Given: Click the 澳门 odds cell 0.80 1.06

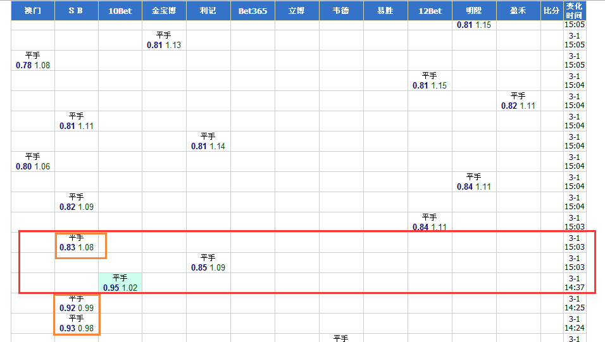Looking at the screenshot, I should click(33, 162).
